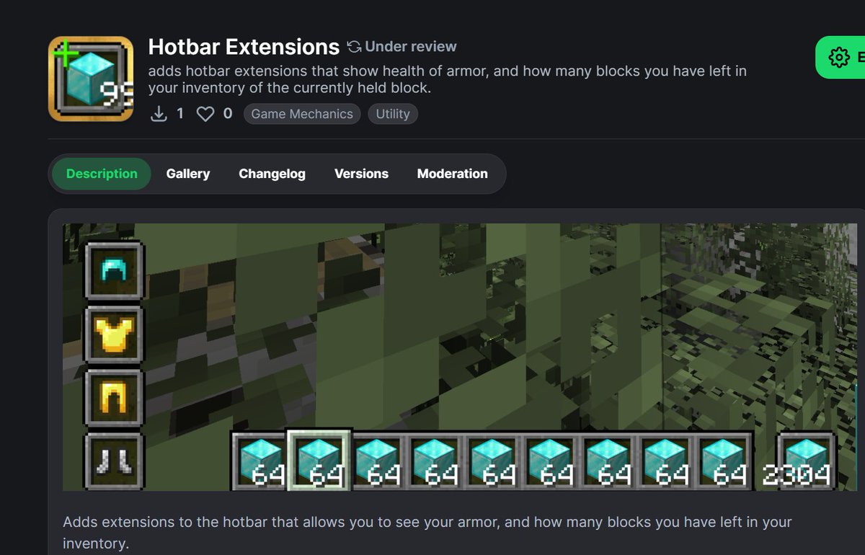Click the download count number 1
Image resolution: width=865 pixels, height=555 pixels.
[x=179, y=114]
